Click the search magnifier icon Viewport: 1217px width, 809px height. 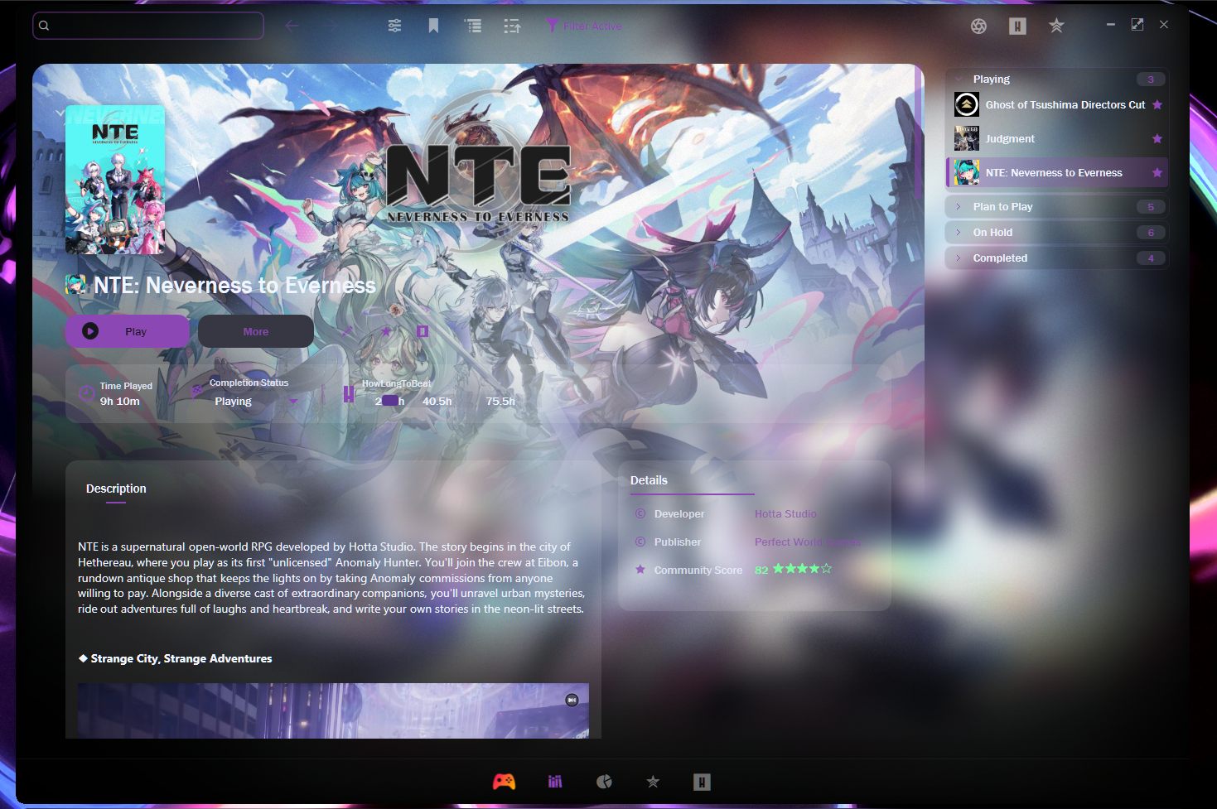point(44,26)
